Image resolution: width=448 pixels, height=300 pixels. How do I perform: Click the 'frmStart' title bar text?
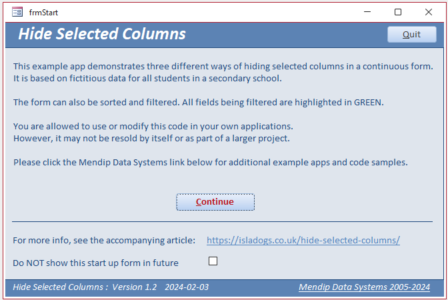pos(43,13)
